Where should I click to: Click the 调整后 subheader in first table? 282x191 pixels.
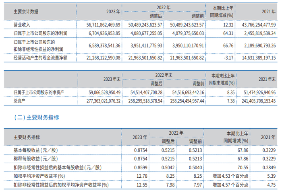(156, 16)
